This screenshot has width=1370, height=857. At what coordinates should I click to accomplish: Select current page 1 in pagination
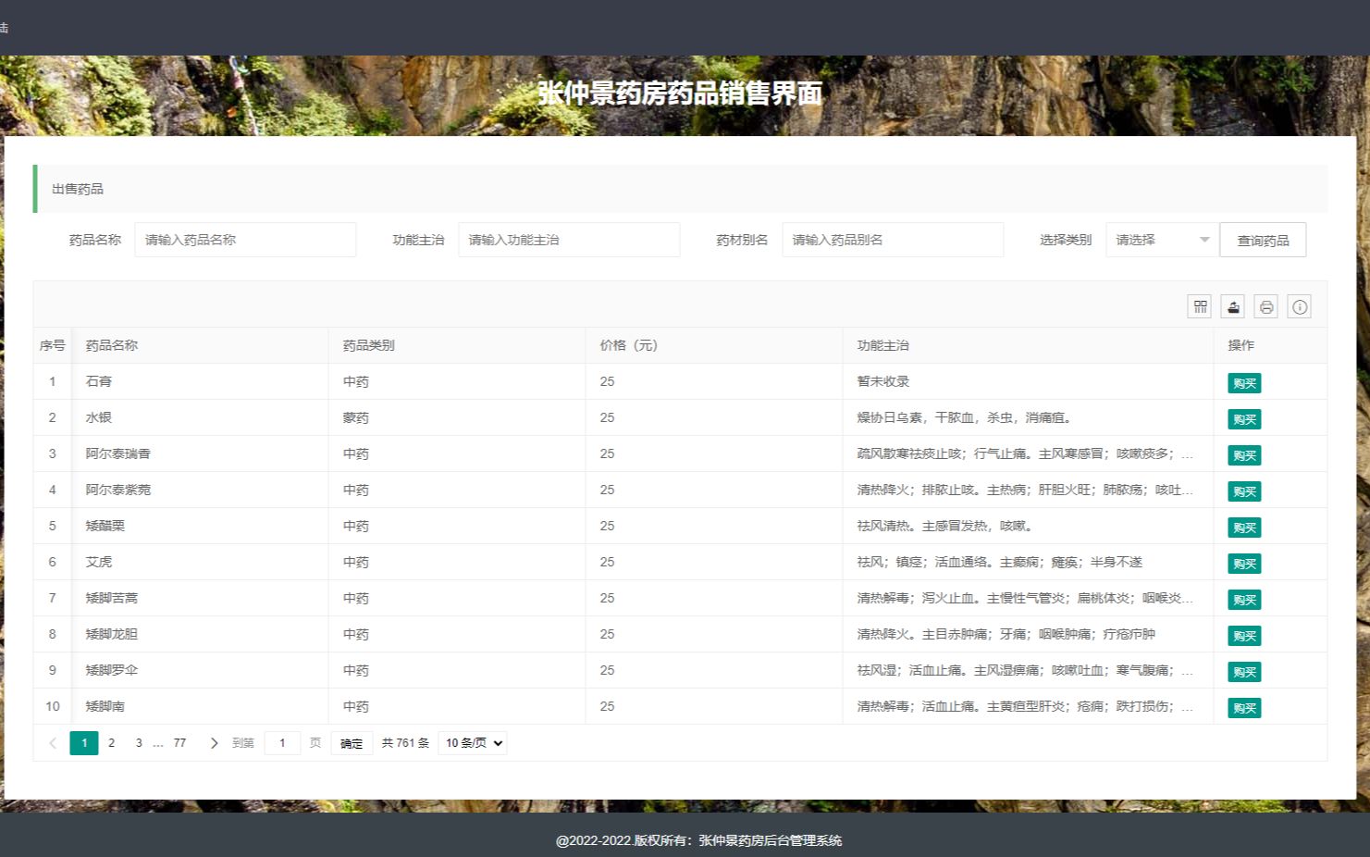pos(84,743)
